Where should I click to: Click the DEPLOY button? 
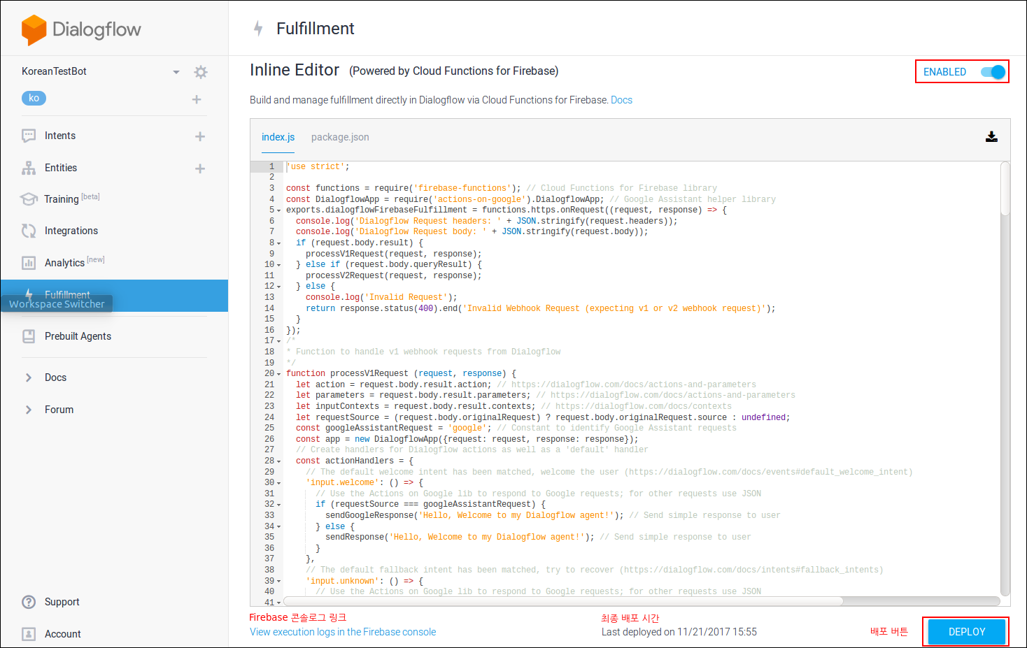click(967, 632)
